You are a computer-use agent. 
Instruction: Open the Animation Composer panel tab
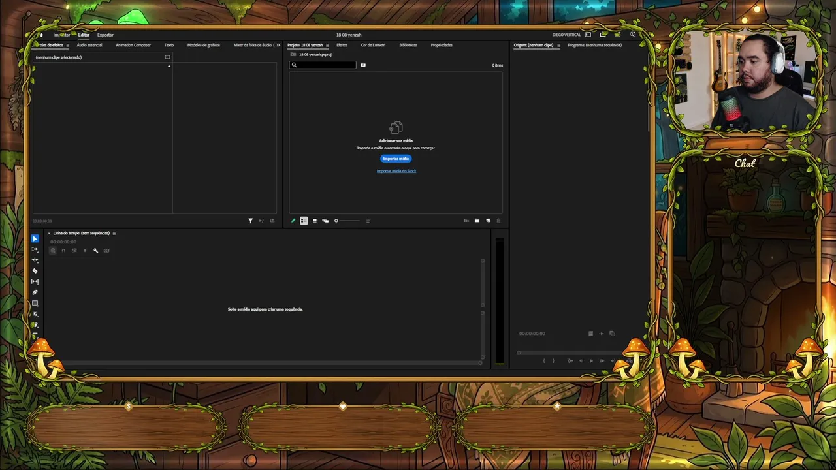[133, 45]
